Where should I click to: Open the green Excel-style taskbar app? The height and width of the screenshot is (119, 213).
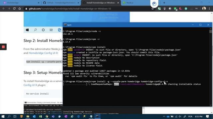coord(41,116)
